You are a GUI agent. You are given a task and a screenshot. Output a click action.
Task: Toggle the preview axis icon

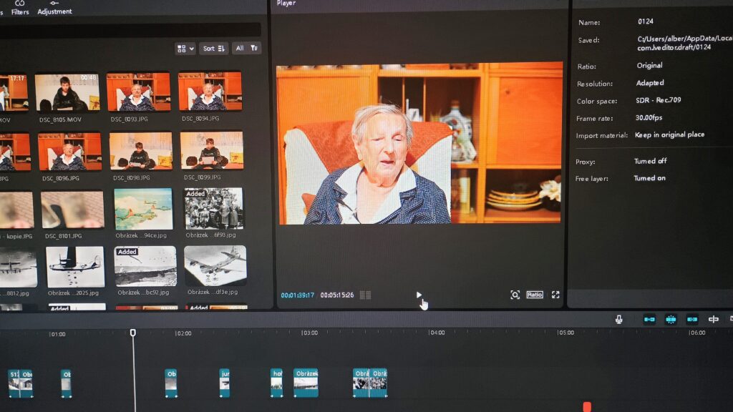click(714, 320)
